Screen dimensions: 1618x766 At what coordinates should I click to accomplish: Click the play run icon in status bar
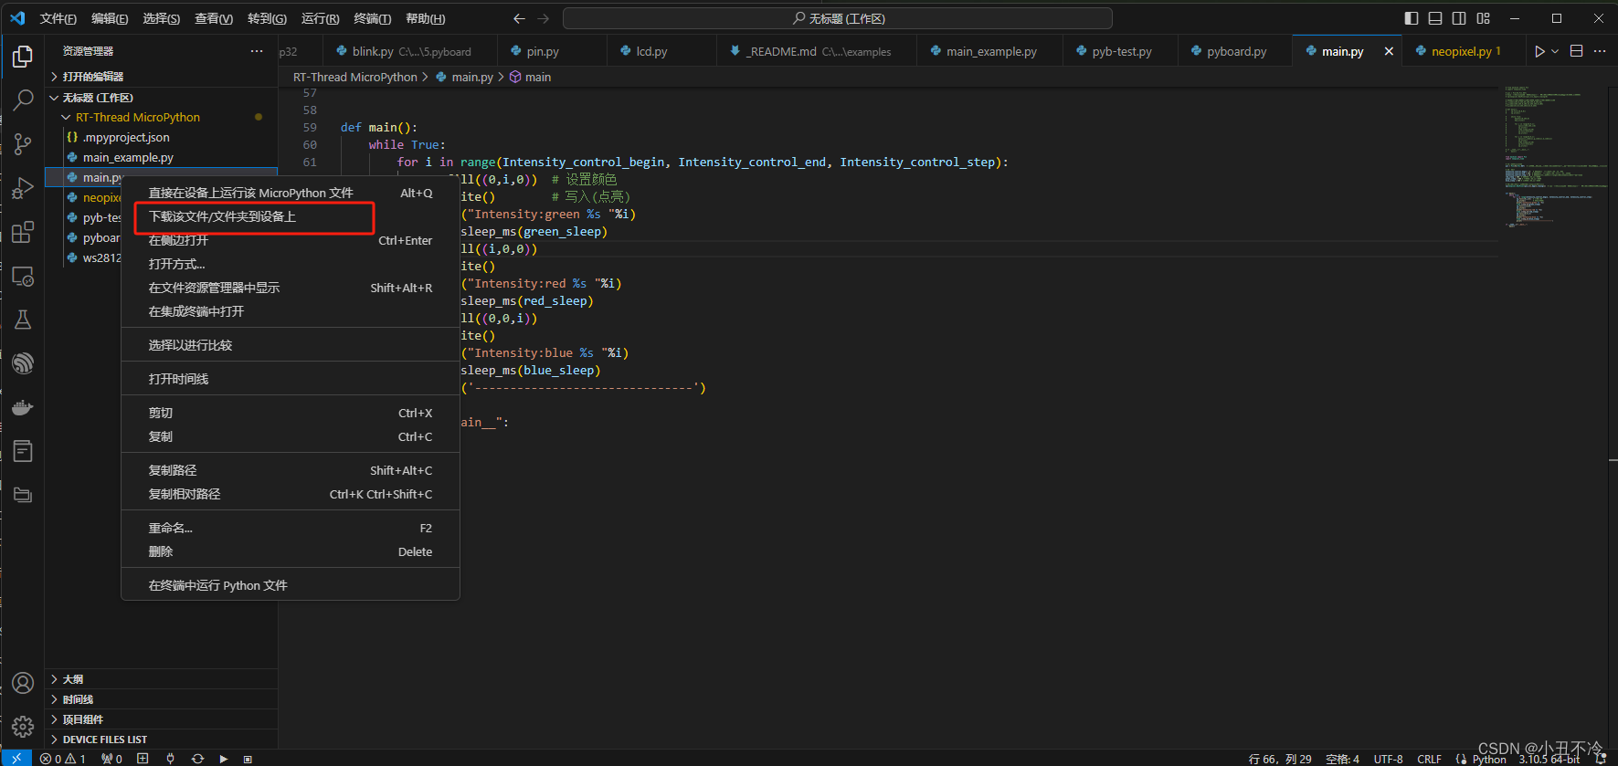point(224,759)
